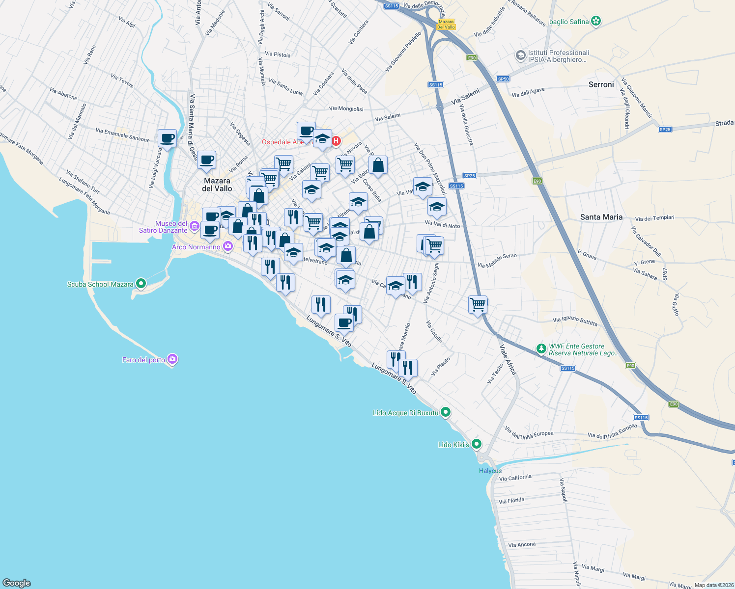
Task: Select the Via California street label
Action: click(x=515, y=478)
